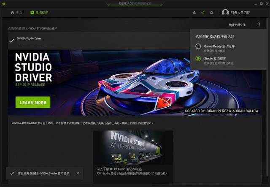270x187 pixels.
Task: Click the NVIDIA logo in the title bar
Action: click(3, 4)
